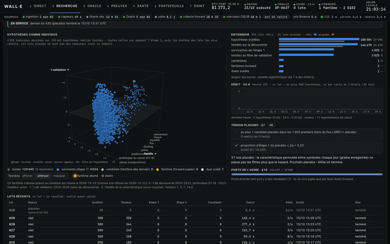Click the PAPIER 23/10 exécuté indicator

point(257,6)
